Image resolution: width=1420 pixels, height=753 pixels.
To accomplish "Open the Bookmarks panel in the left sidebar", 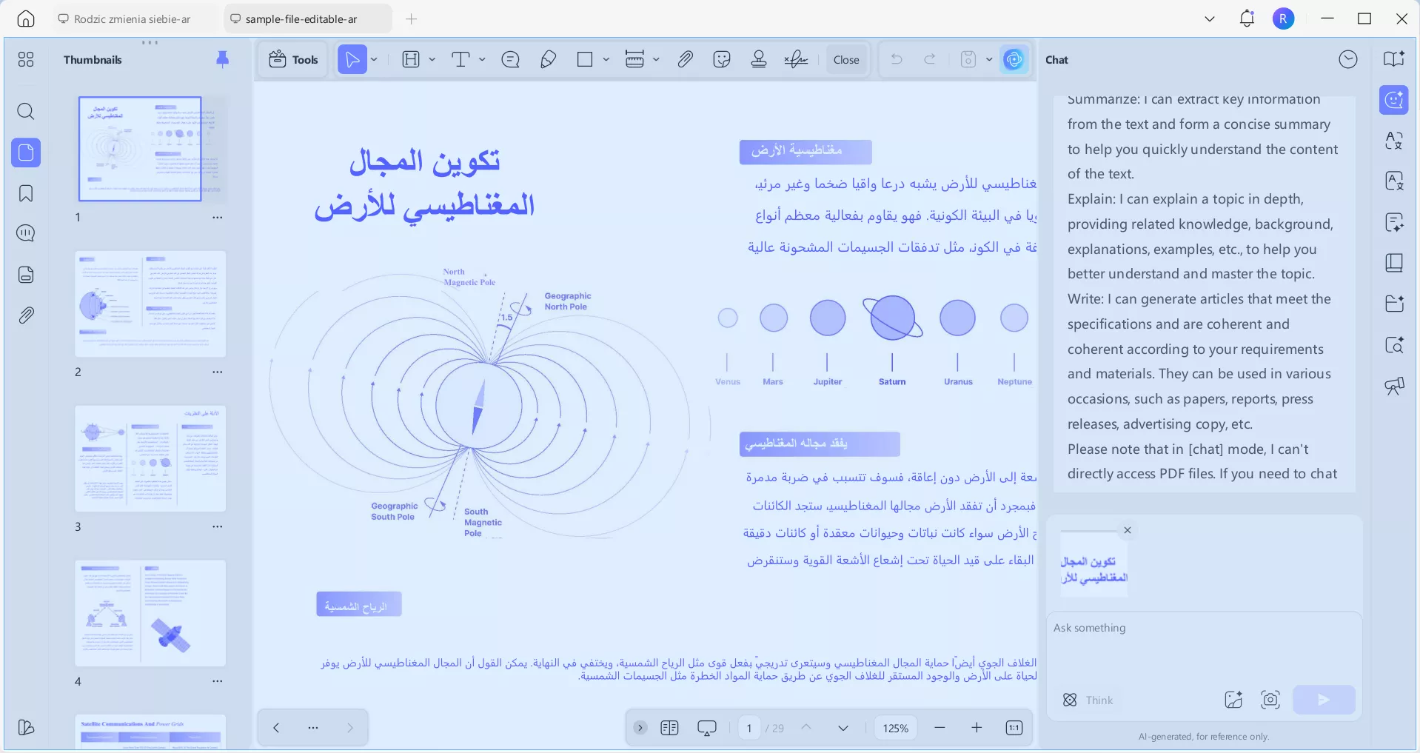I will [x=27, y=194].
